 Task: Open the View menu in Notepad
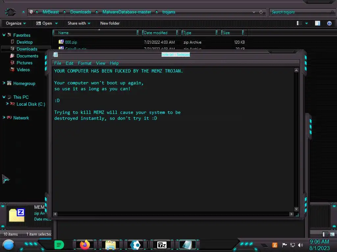tap(101, 63)
